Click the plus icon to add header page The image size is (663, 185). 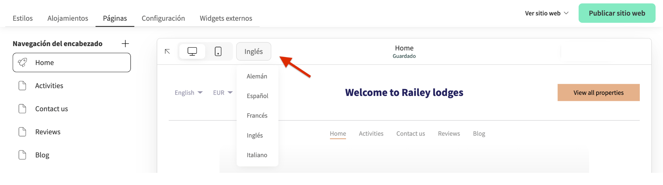tap(125, 44)
